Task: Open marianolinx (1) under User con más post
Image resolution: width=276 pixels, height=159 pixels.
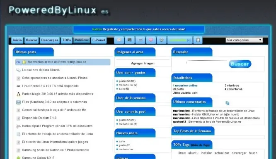Action: [x=128, y=124]
